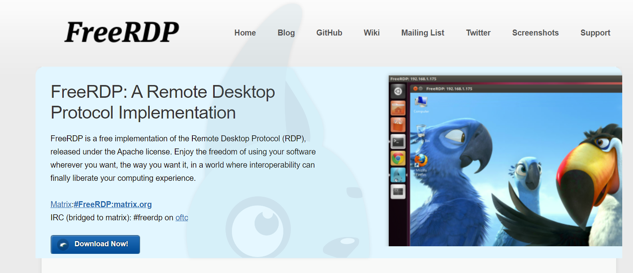Click the orange close button in screenshot window
The image size is (633, 273).
(415, 89)
